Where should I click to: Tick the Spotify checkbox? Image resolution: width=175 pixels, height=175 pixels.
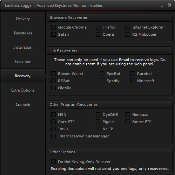[x=102, y=81]
